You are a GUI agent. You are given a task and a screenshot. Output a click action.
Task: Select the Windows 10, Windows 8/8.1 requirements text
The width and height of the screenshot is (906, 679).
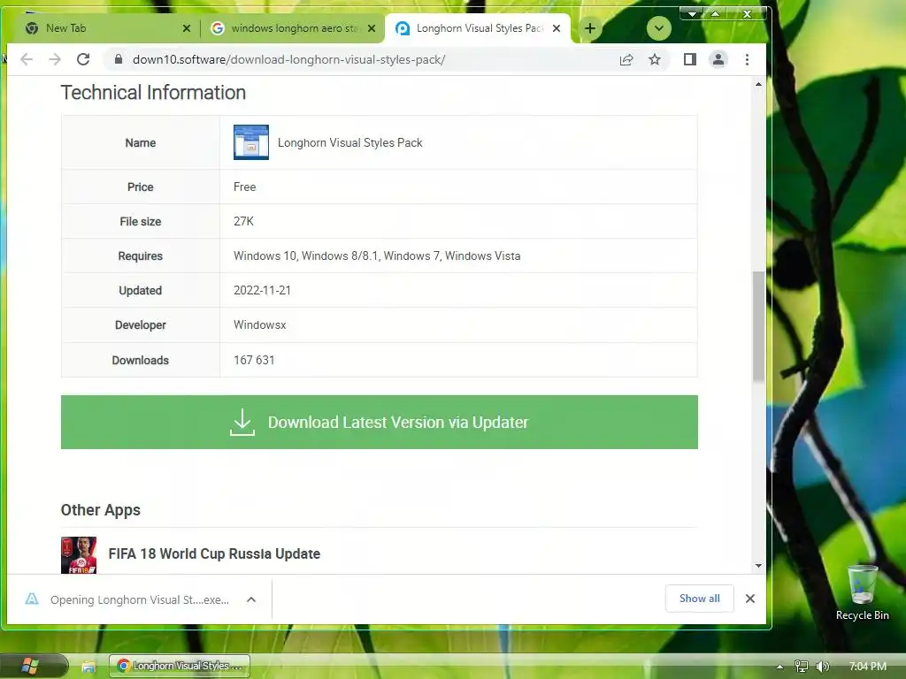(377, 256)
